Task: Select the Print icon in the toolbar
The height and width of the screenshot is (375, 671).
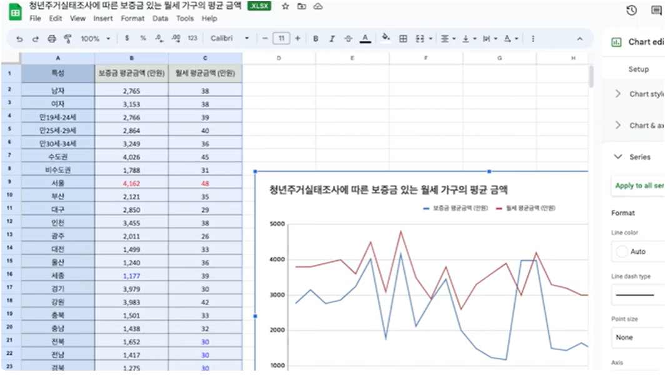Action: point(51,38)
